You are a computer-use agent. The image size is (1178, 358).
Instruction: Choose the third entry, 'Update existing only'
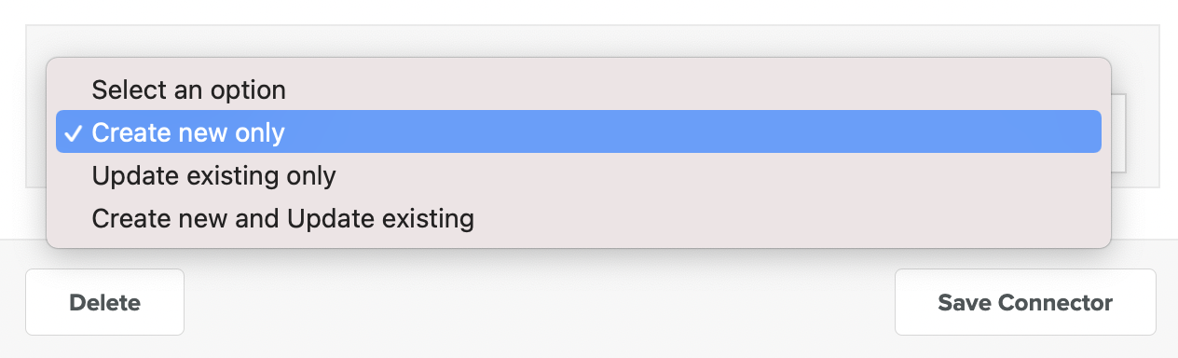click(579, 175)
